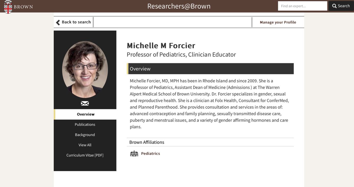Go to Publications section
The width and height of the screenshot is (354, 187).
[x=85, y=125]
